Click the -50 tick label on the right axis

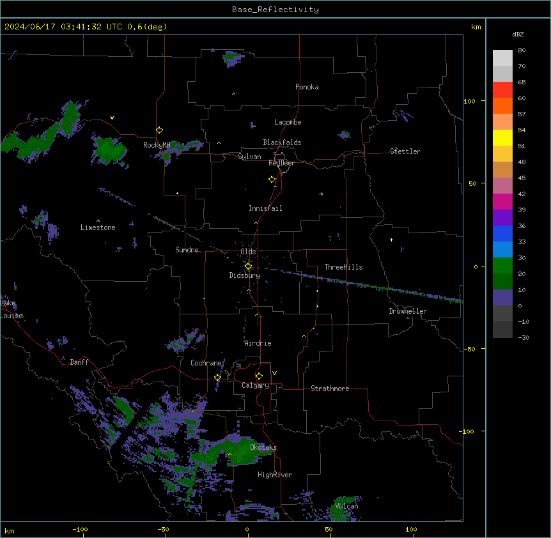[469, 349]
